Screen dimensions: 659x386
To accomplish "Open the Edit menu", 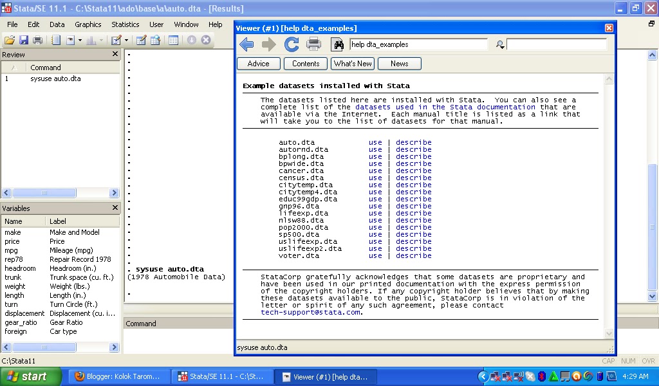I will [x=33, y=24].
